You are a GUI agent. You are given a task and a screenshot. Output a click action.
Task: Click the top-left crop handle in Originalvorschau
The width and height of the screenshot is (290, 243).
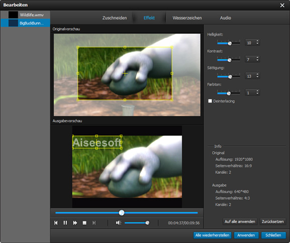(78, 47)
